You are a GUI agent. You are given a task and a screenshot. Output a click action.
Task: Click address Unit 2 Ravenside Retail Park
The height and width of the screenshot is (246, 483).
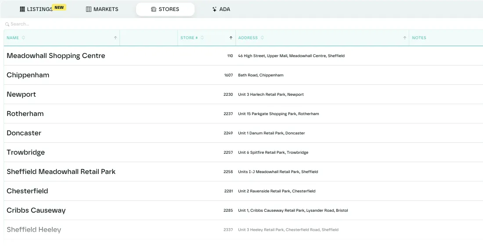tap(277, 191)
